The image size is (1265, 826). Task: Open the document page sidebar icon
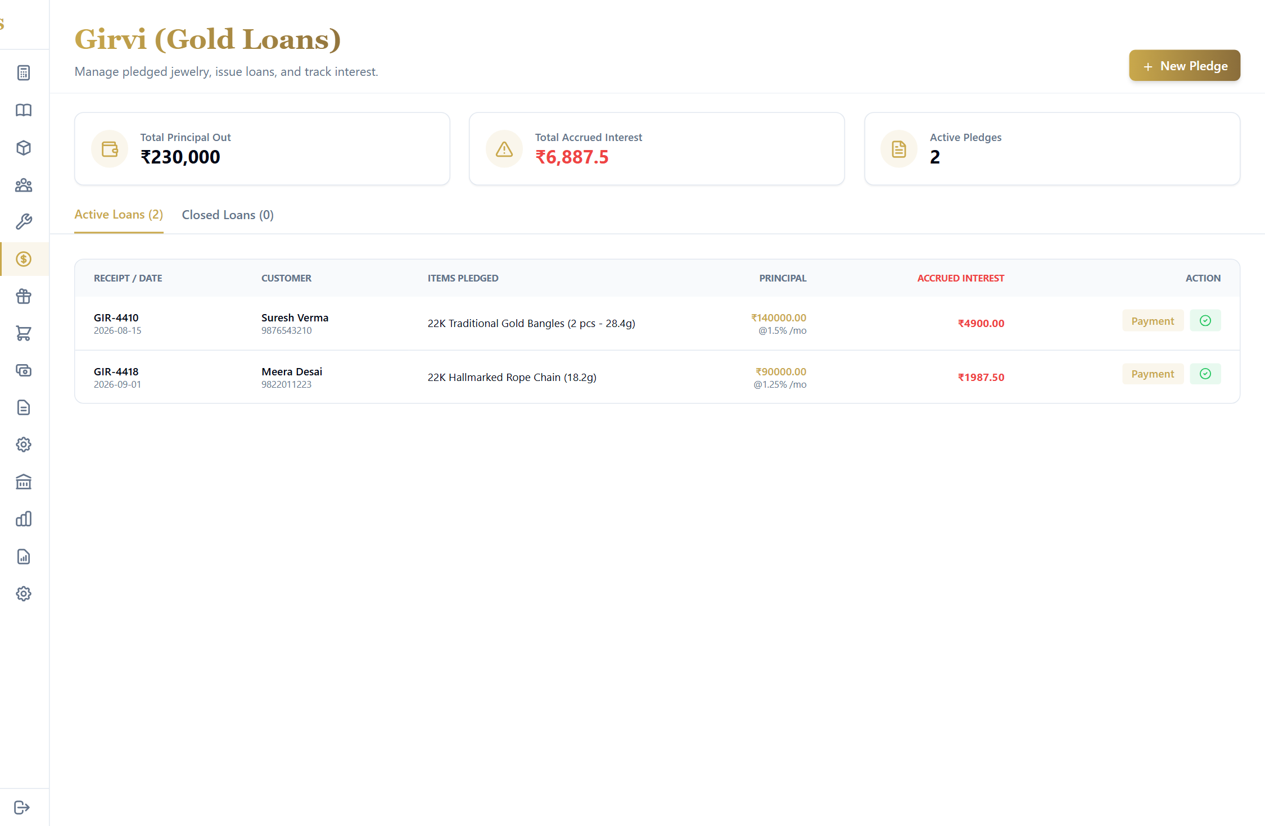point(24,407)
